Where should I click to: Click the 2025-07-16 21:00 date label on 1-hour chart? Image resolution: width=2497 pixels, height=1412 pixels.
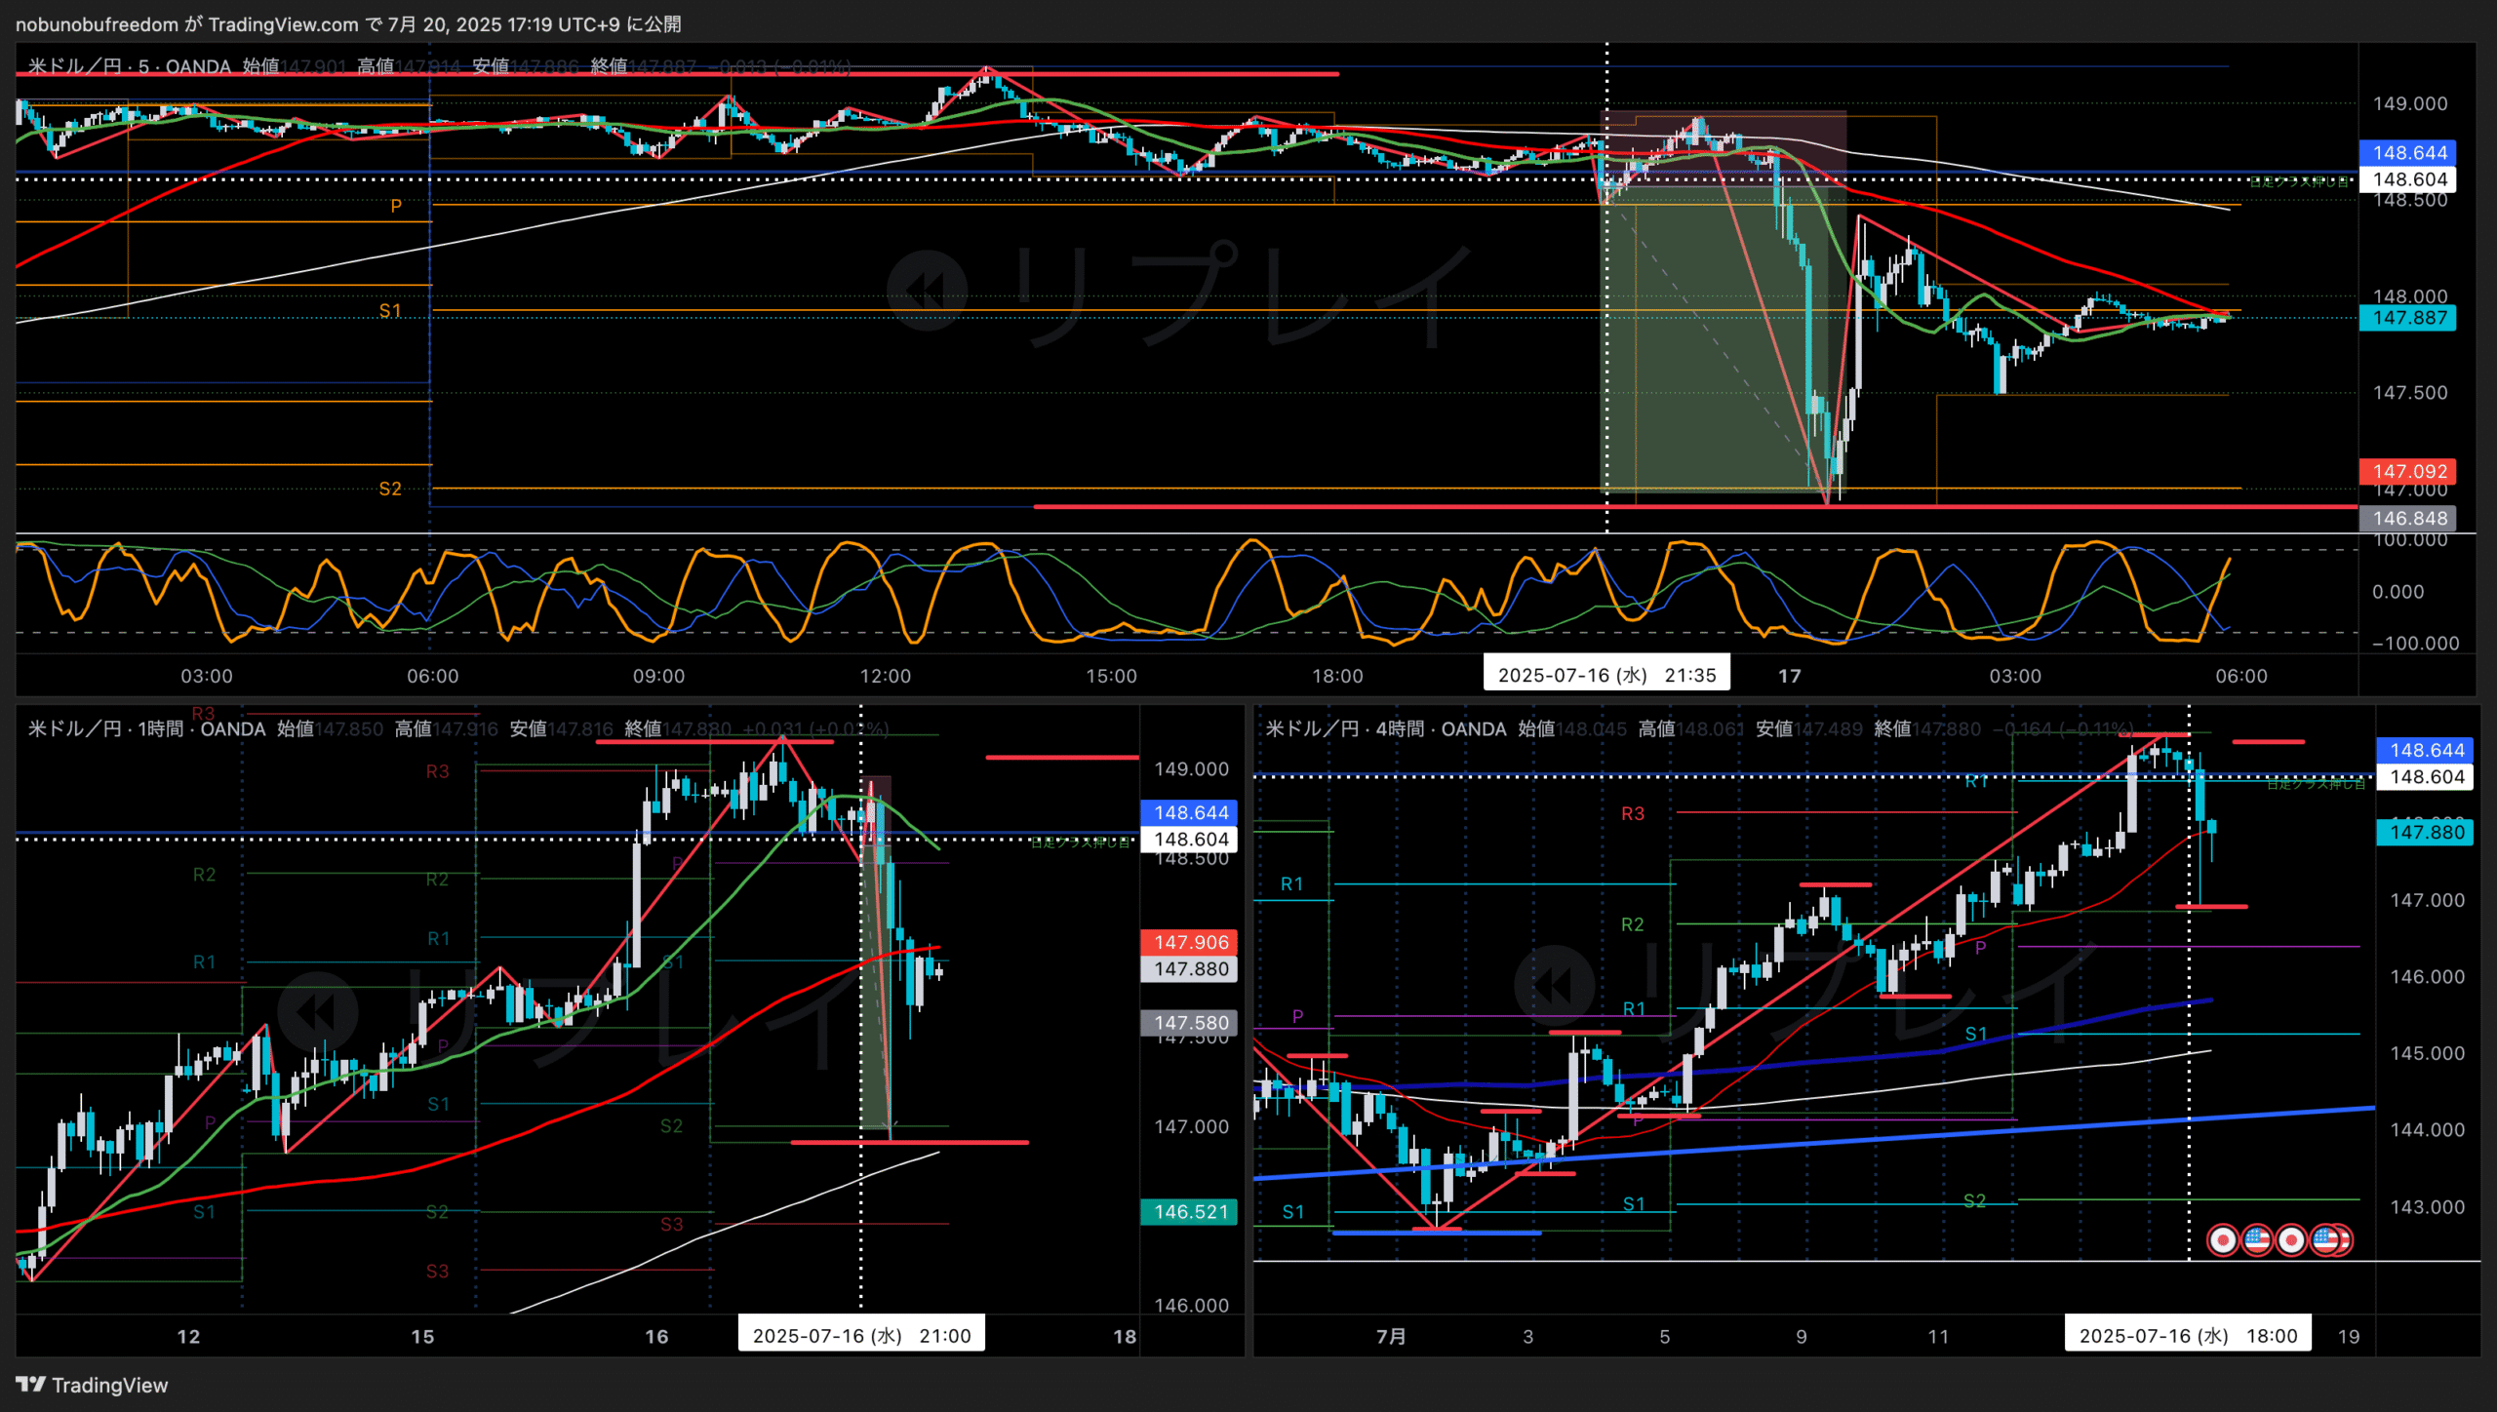(x=861, y=1335)
